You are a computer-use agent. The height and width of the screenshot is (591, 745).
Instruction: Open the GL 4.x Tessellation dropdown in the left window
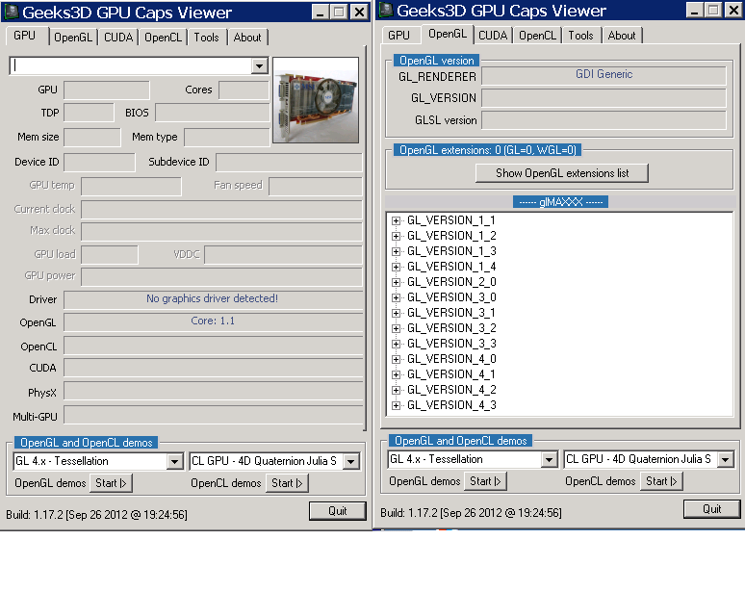pyautogui.click(x=175, y=461)
